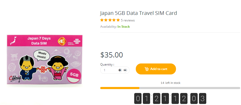Open the 5 reviews link
Image resolution: width=241 pixels, height=105 pixels.
click(128, 20)
